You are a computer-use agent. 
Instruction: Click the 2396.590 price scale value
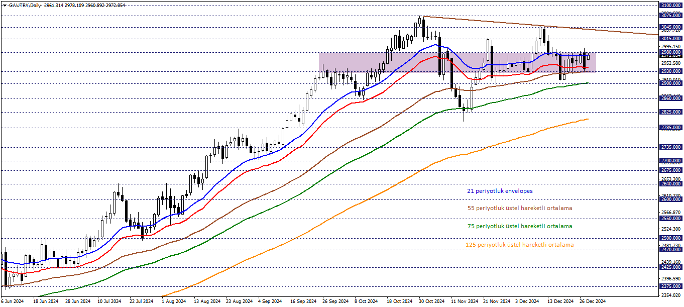point(671,278)
